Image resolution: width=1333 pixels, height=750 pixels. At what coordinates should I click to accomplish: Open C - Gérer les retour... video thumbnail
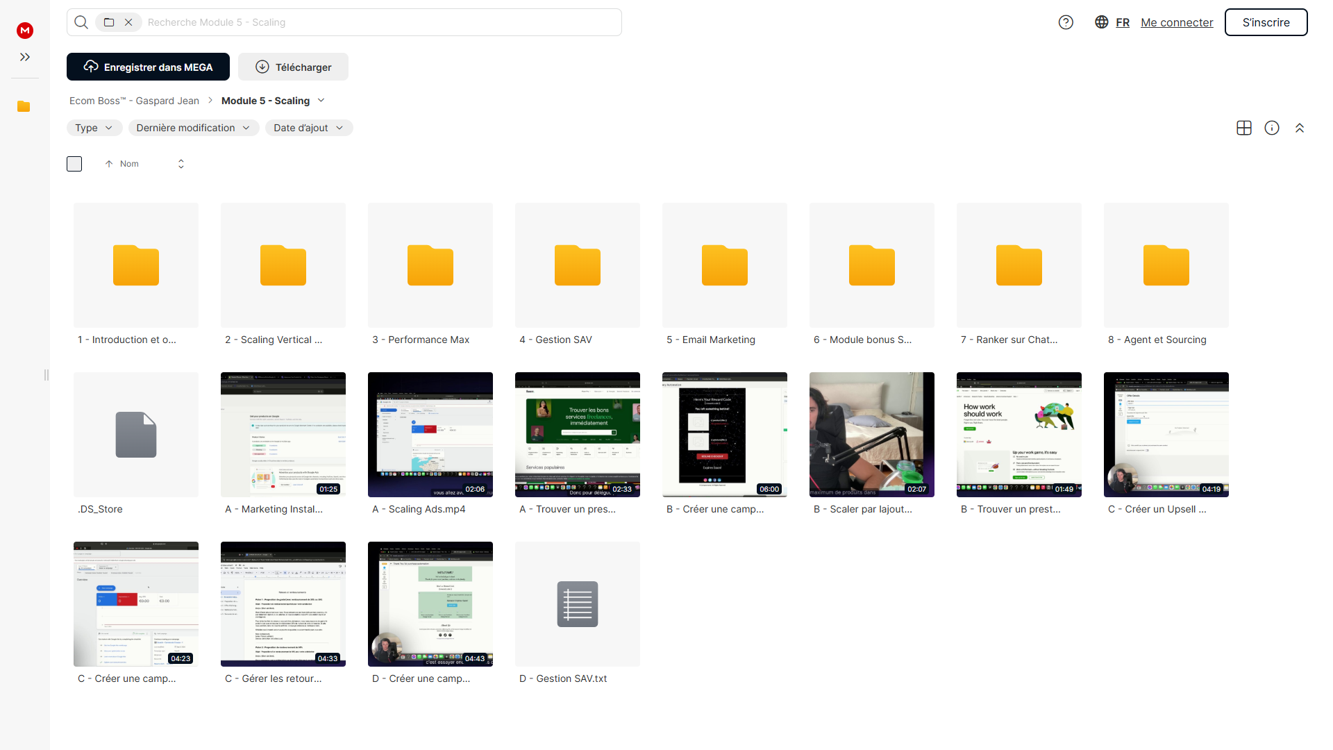pos(283,604)
